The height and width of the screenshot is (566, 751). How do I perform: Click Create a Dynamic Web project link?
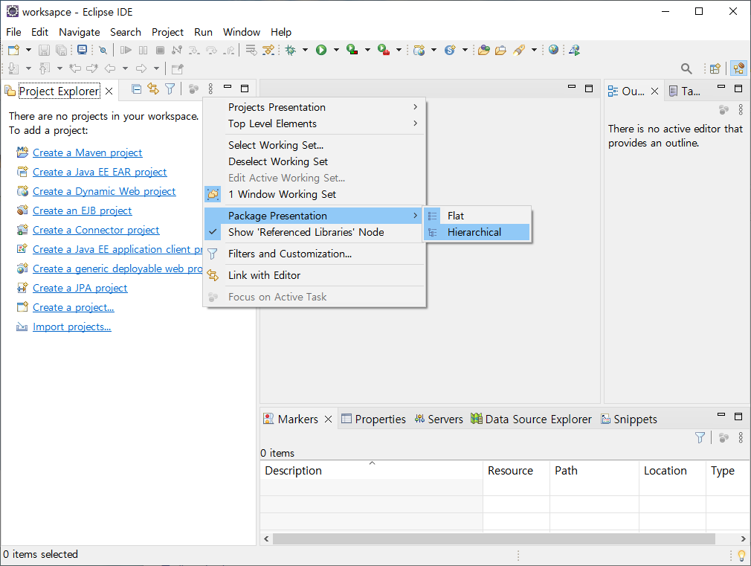pyautogui.click(x=104, y=192)
